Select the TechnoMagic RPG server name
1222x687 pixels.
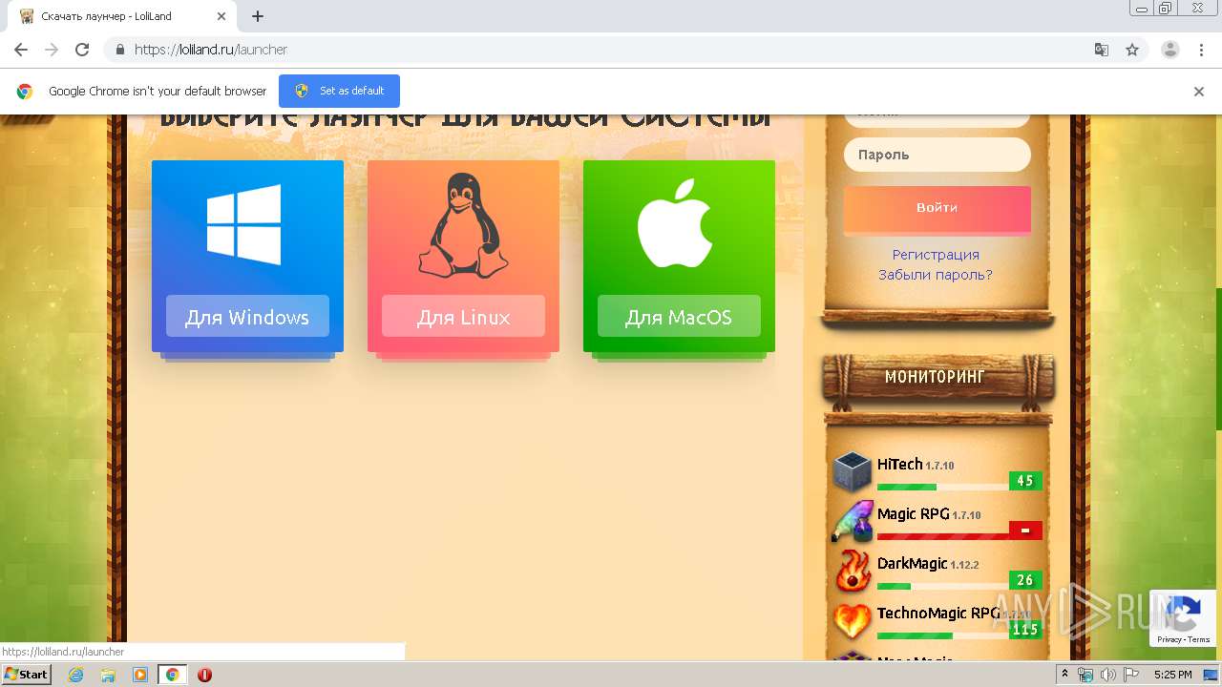tap(938, 614)
